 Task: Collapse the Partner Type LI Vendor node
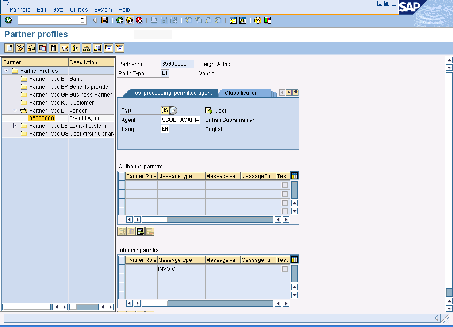(15, 110)
